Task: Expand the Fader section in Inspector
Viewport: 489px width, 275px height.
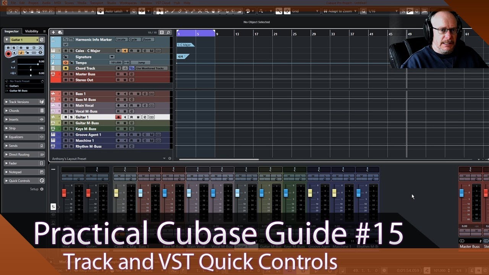Action: coord(6,163)
